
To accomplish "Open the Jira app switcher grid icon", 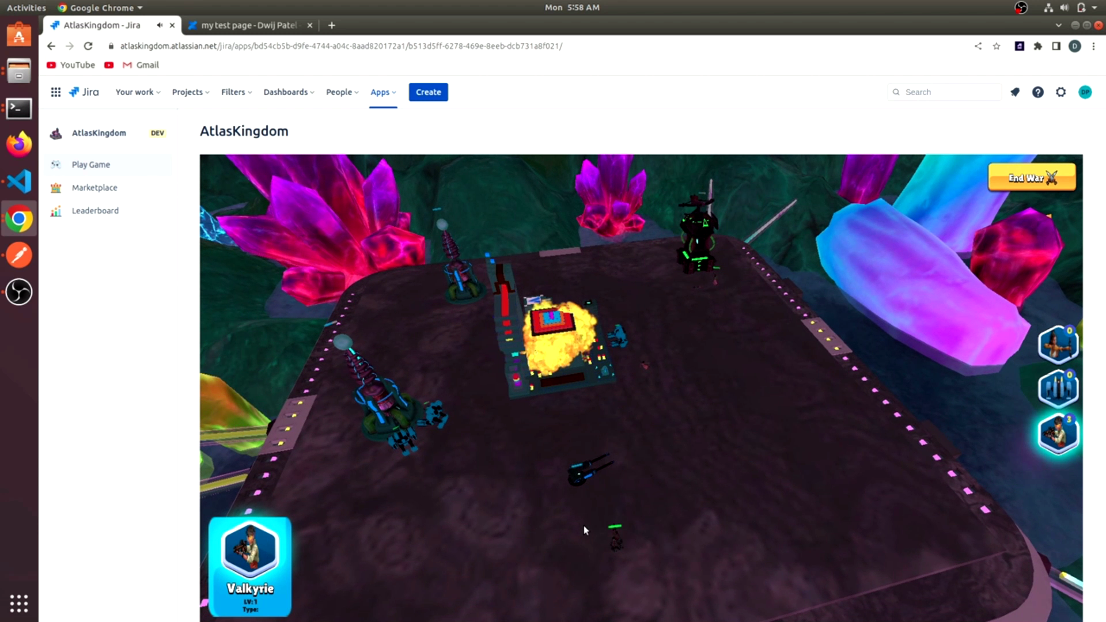I will pos(55,92).
